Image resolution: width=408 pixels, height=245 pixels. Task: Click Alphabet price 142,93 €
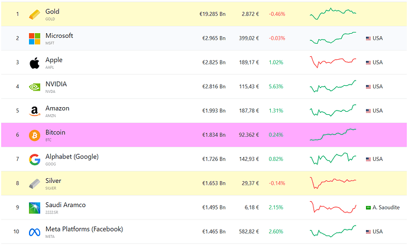[249, 159]
